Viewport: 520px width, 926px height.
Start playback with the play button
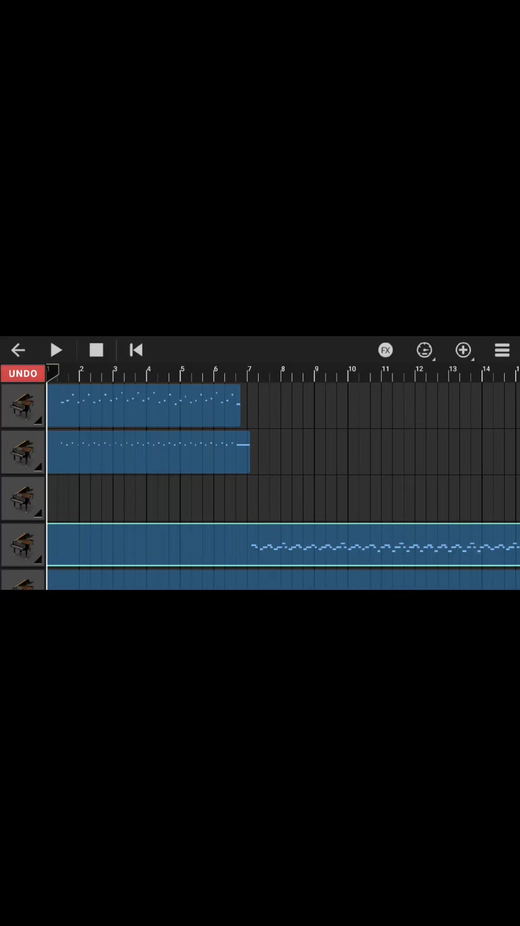56,350
